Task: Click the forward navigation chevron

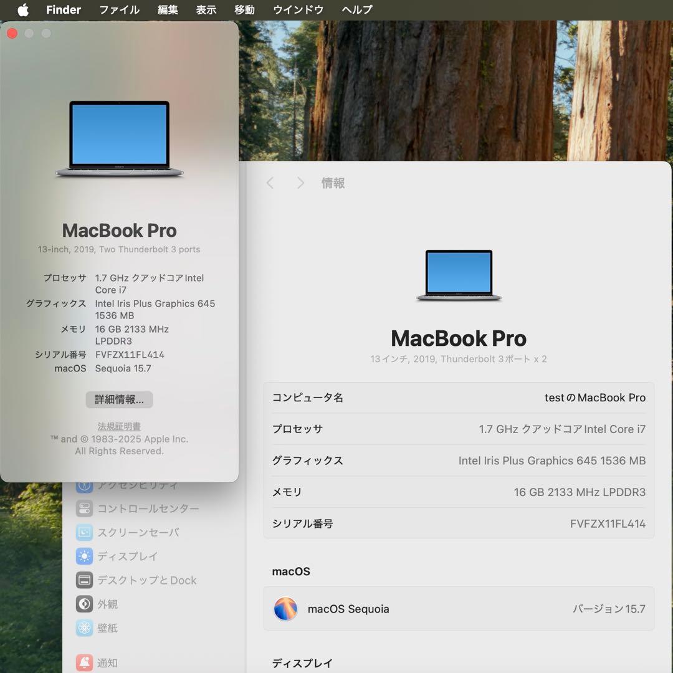Action: pyautogui.click(x=300, y=183)
